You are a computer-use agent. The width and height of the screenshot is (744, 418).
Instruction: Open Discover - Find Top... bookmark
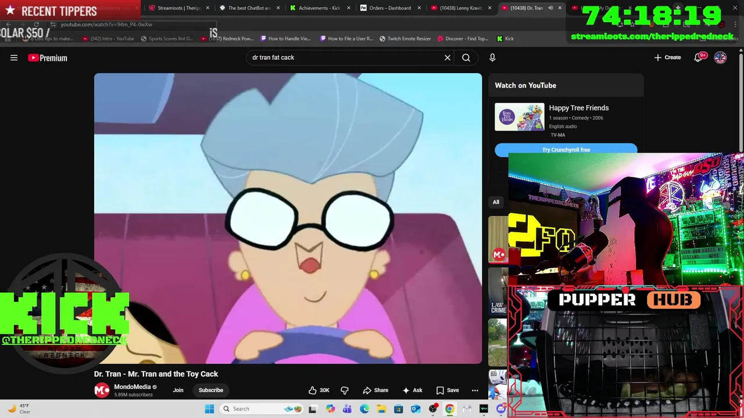click(463, 38)
